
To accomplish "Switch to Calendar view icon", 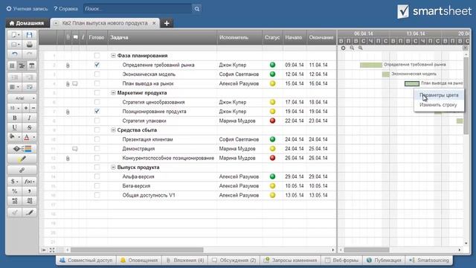I will (x=31, y=66).
